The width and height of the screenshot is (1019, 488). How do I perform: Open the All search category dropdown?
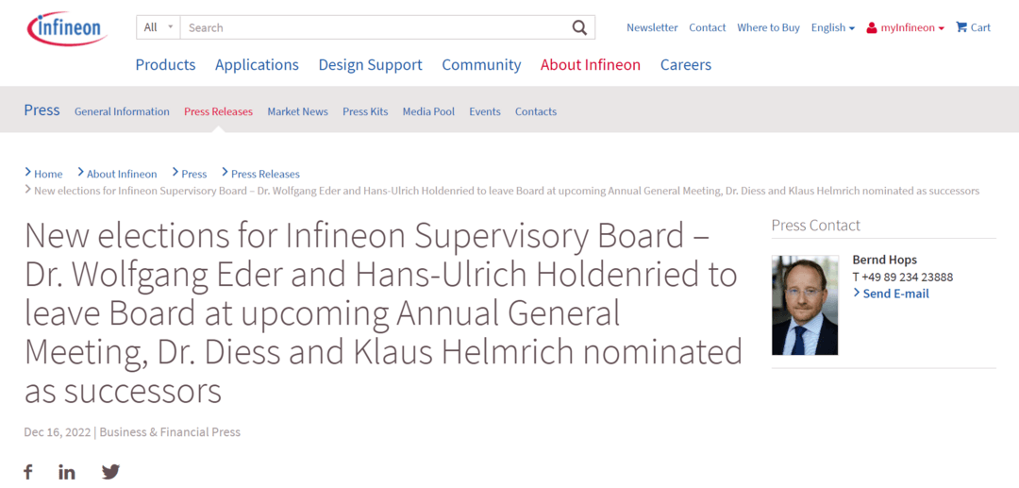point(159,27)
